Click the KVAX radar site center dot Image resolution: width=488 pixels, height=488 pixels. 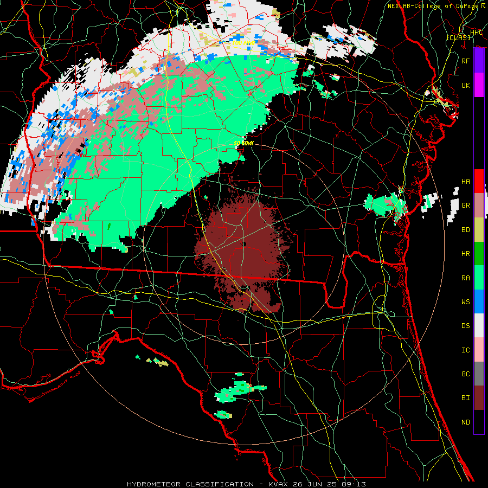[x=245, y=245]
